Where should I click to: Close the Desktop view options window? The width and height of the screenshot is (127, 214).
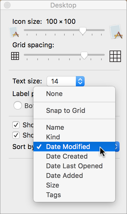(7, 5)
